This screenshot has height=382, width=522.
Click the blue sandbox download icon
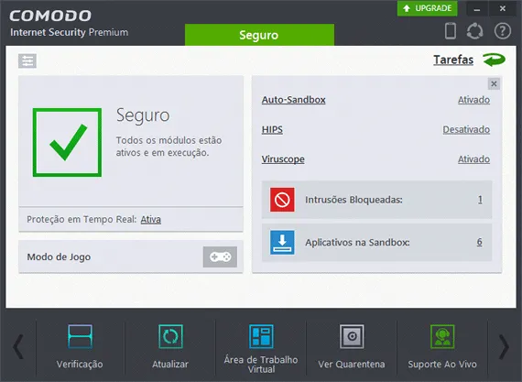[282, 242]
